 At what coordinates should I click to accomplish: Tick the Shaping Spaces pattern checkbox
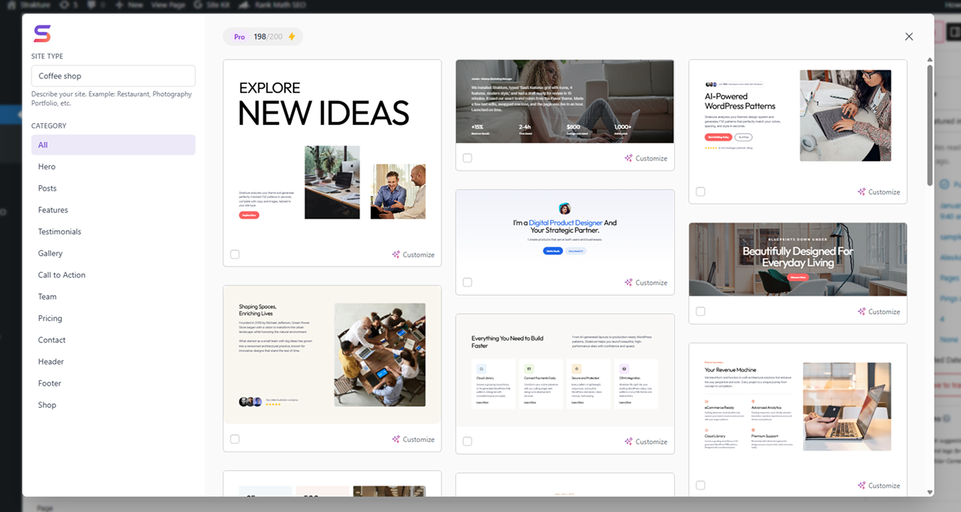tap(235, 439)
